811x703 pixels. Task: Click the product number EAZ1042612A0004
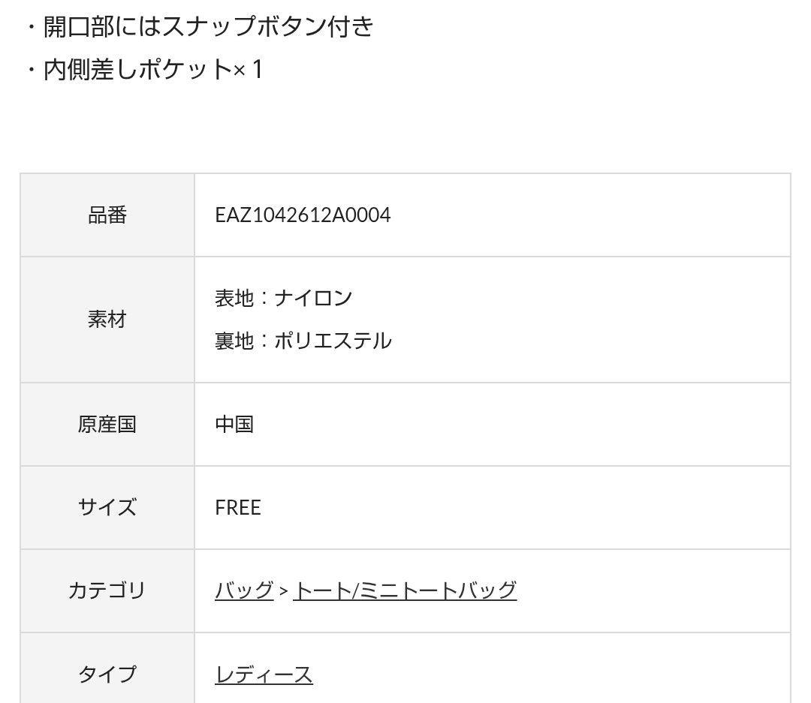[303, 215]
